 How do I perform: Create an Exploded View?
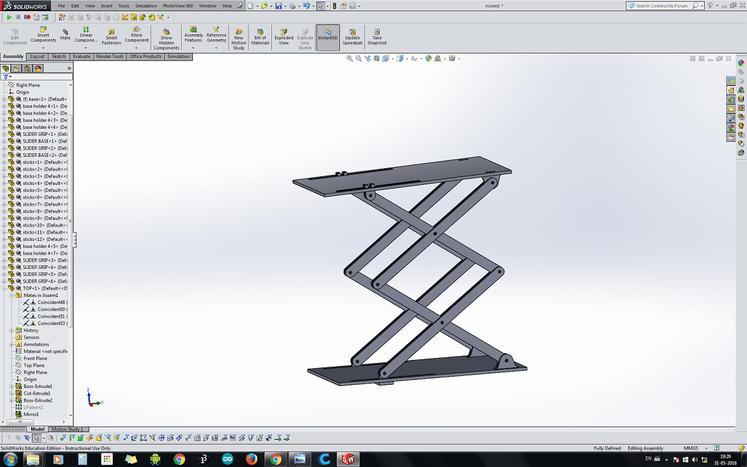coord(284,37)
